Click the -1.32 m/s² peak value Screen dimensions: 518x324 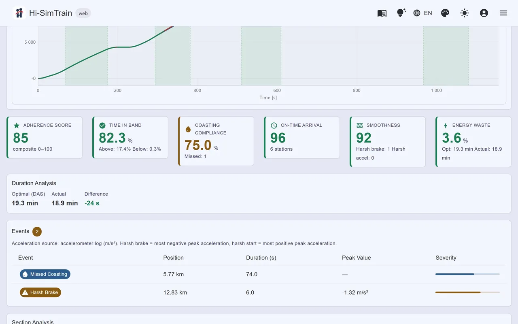tap(355, 292)
